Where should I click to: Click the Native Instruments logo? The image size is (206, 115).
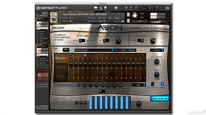tap(168, 8)
